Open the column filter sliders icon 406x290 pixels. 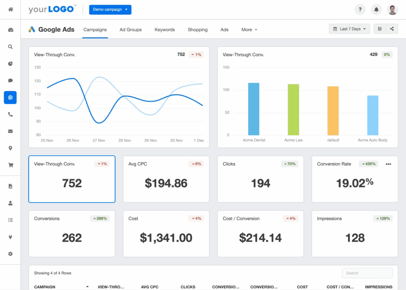click(379, 29)
